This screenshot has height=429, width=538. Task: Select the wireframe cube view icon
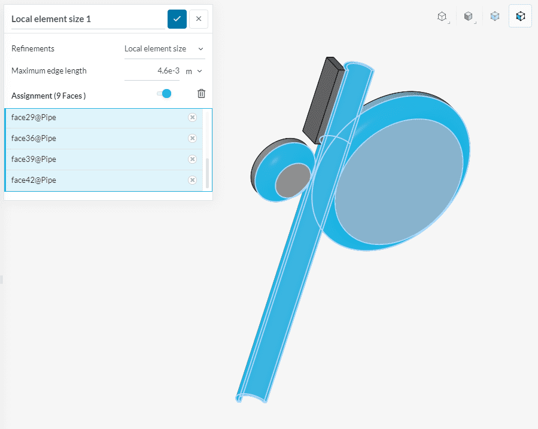(x=442, y=17)
